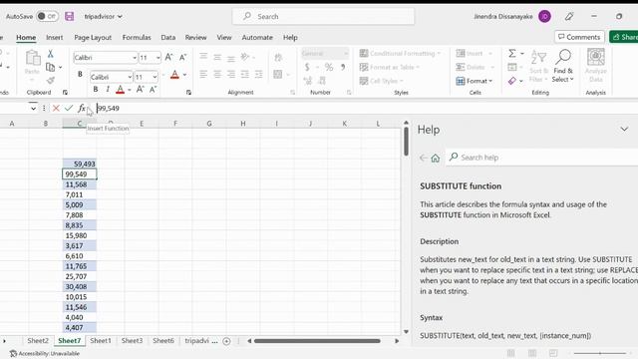Click the Analyze Data button
638x359 pixels.
[x=596, y=66]
